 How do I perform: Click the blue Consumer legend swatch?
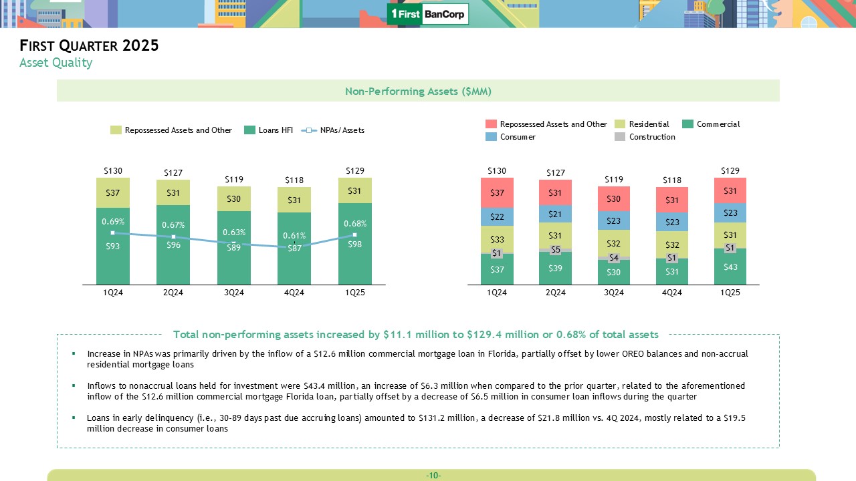[x=491, y=137]
